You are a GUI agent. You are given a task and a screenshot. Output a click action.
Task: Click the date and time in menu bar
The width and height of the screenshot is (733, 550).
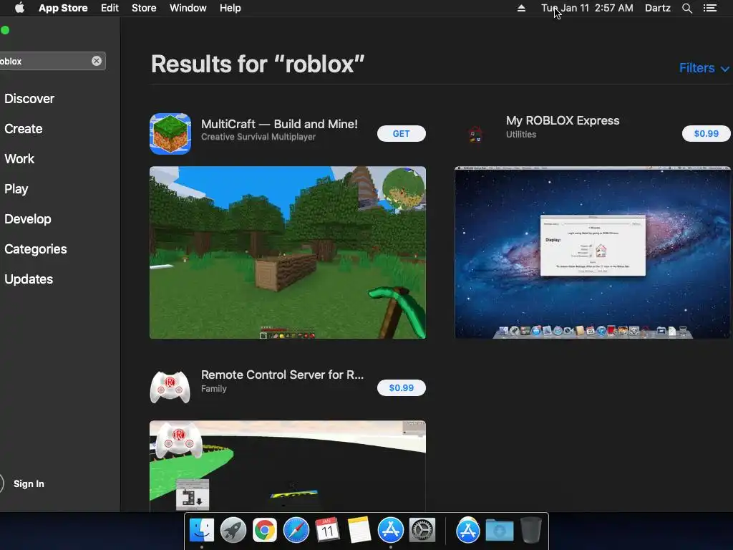[x=587, y=8]
